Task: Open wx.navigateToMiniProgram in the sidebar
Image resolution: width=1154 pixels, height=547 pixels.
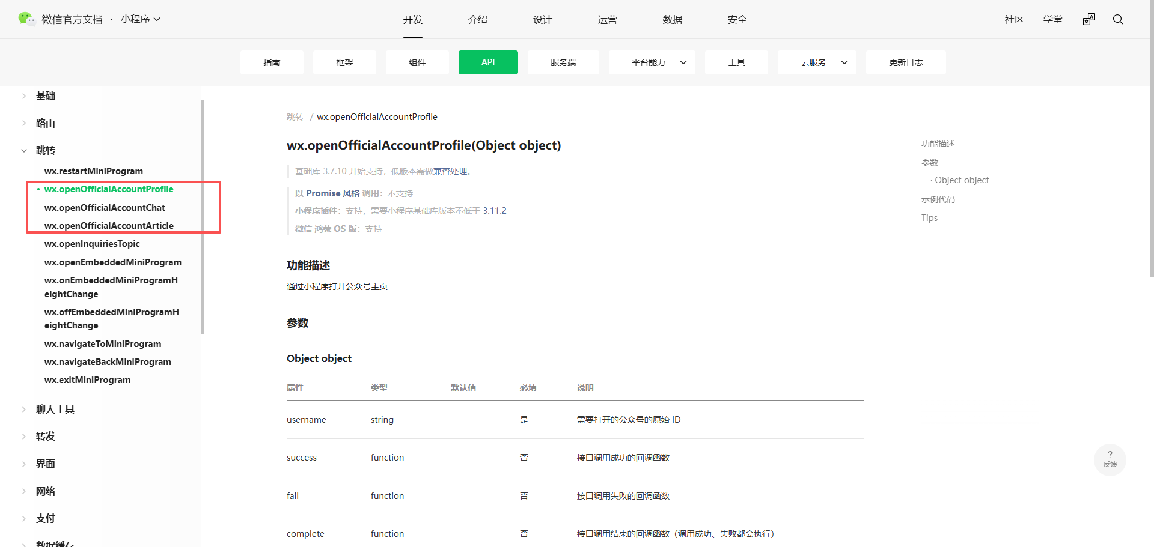Action: click(x=103, y=344)
